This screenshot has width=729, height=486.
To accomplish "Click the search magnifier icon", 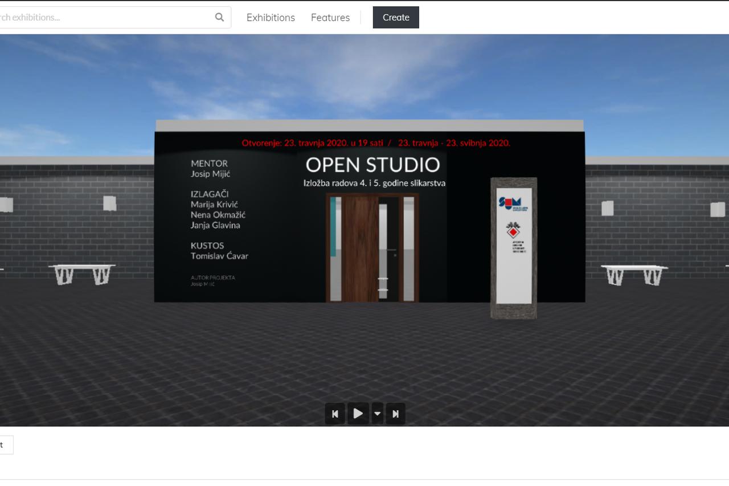I will [x=219, y=17].
